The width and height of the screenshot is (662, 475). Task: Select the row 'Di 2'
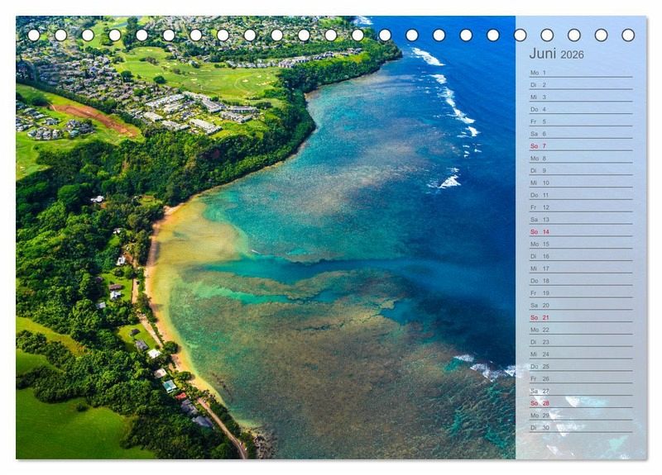[581, 85]
